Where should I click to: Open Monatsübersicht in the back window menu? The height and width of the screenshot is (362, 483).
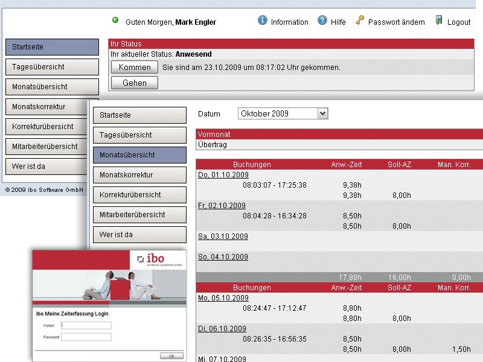coord(52,87)
